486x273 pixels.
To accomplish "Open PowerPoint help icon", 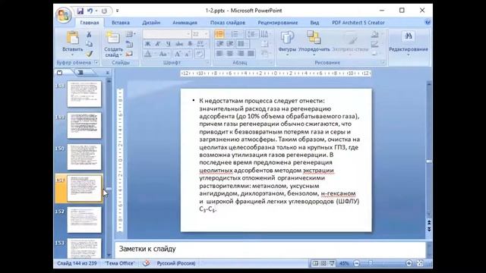I will pos(428,22).
